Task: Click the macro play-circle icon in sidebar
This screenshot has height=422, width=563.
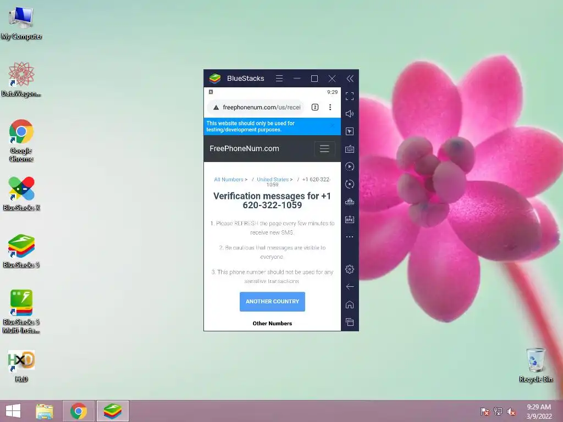Action: [350, 166]
